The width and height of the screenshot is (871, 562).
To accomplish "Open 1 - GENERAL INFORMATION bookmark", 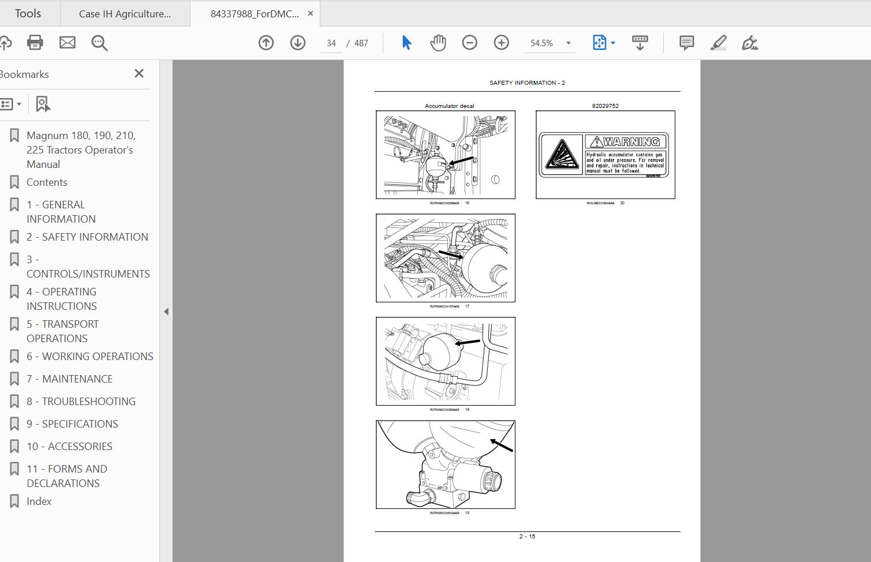I will (61, 212).
